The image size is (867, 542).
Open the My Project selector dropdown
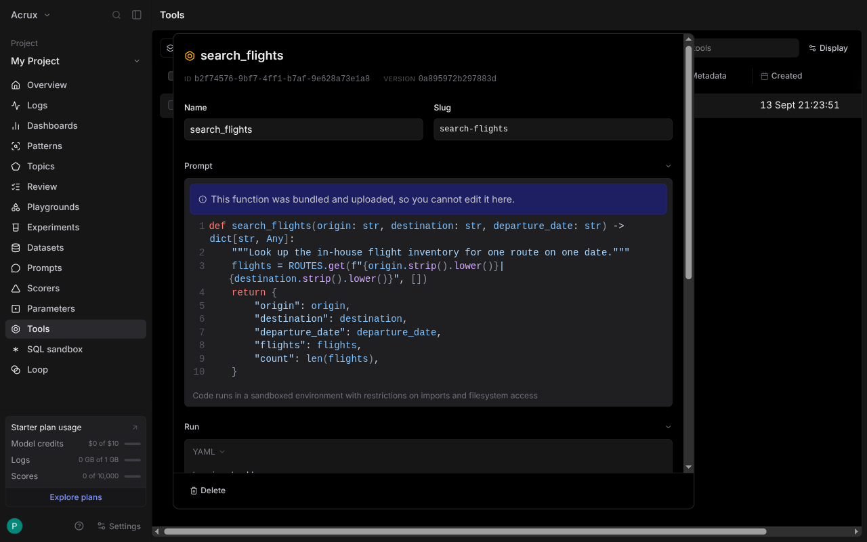(x=76, y=61)
